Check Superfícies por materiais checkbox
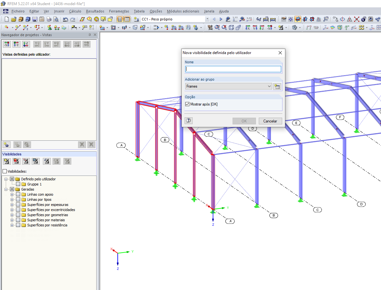 (x=18, y=220)
